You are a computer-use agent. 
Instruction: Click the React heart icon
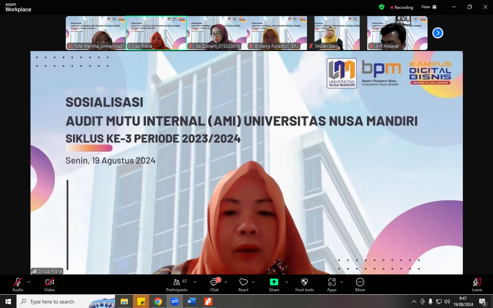pos(243,284)
